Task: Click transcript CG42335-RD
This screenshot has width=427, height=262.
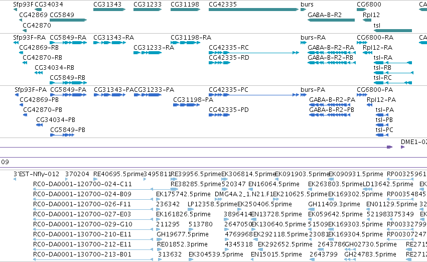Action: coord(219,63)
